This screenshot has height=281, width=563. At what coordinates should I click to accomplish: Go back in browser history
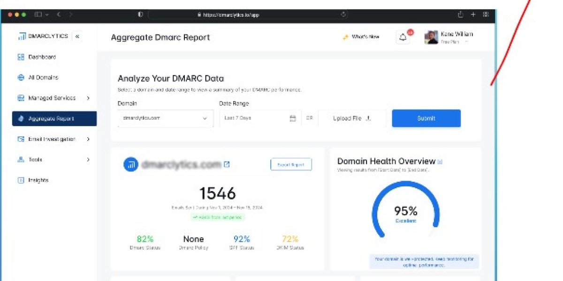(x=59, y=15)
